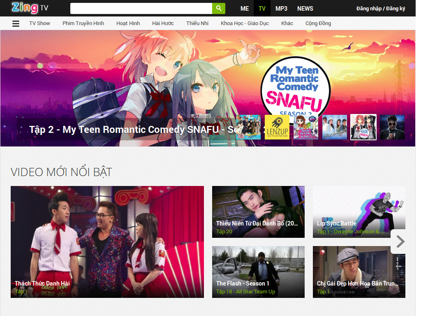This screenshot has height=316, width=421.
Task: Click Tập 18 - All Star Team Up
Action: tap(246, 292)
